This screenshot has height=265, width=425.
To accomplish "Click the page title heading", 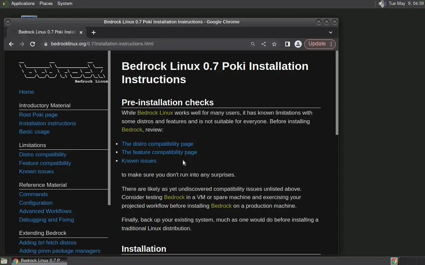I will [x=215, y=73].
